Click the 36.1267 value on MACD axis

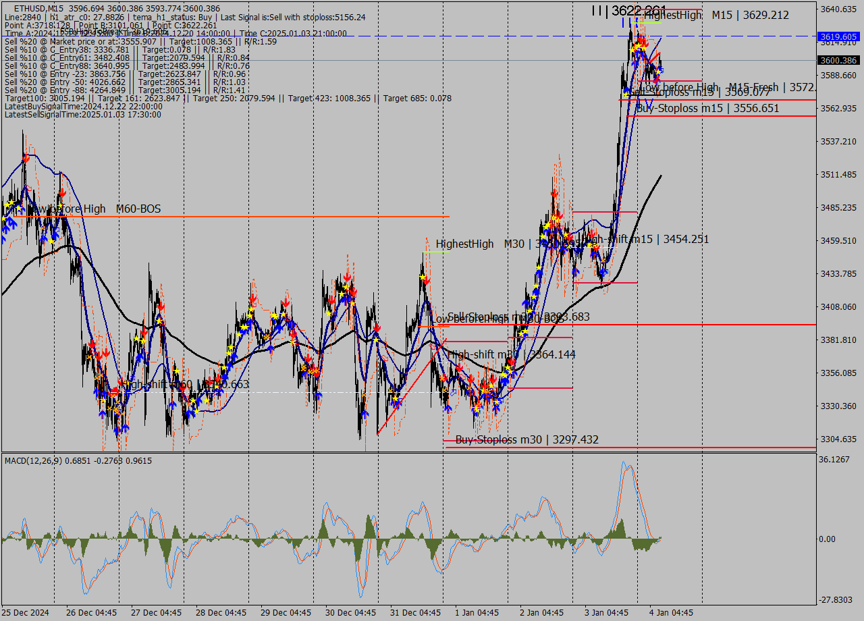[834, 460]
